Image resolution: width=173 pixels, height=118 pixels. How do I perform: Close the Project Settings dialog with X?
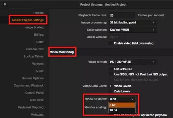pyautogui.click(x=5, y=4)
